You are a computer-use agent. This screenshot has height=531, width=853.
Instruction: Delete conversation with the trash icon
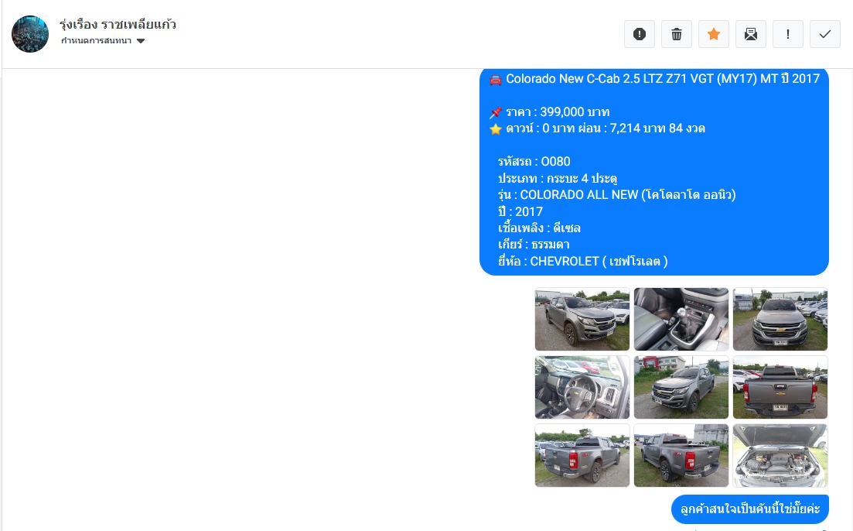676,34
